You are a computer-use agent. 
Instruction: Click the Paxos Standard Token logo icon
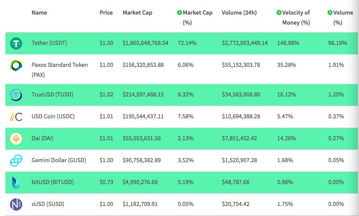[16, 65]
